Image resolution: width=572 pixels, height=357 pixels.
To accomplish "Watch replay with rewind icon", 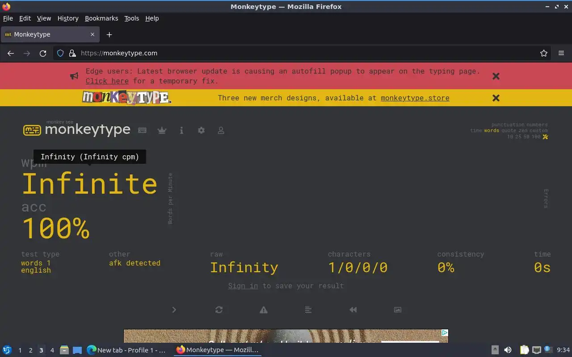I will [353, 310].
